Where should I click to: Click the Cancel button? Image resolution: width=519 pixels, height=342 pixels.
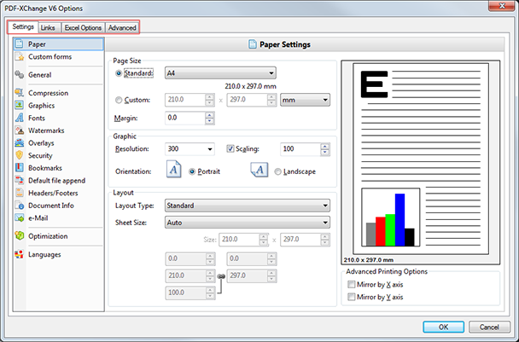click(x=489, y=328)
